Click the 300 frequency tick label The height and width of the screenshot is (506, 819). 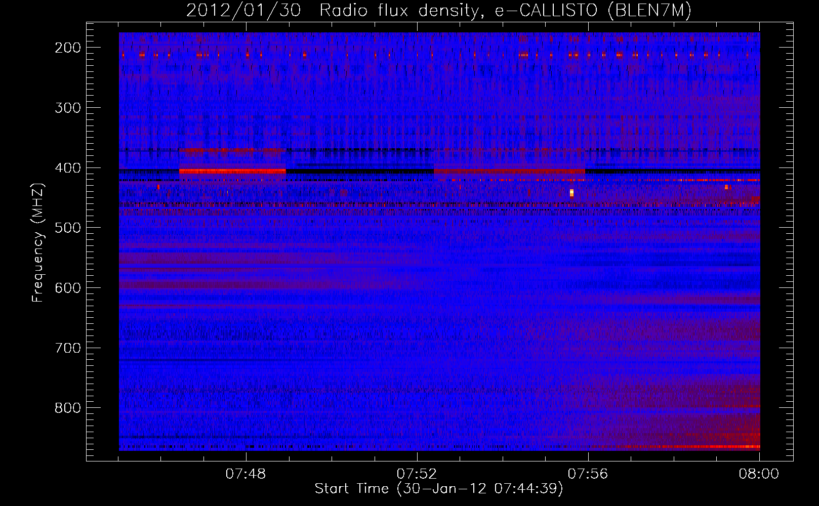point(68,108)
